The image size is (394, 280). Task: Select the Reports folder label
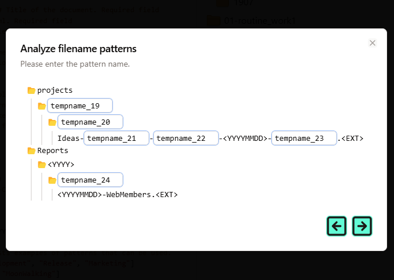pos(53,151)
